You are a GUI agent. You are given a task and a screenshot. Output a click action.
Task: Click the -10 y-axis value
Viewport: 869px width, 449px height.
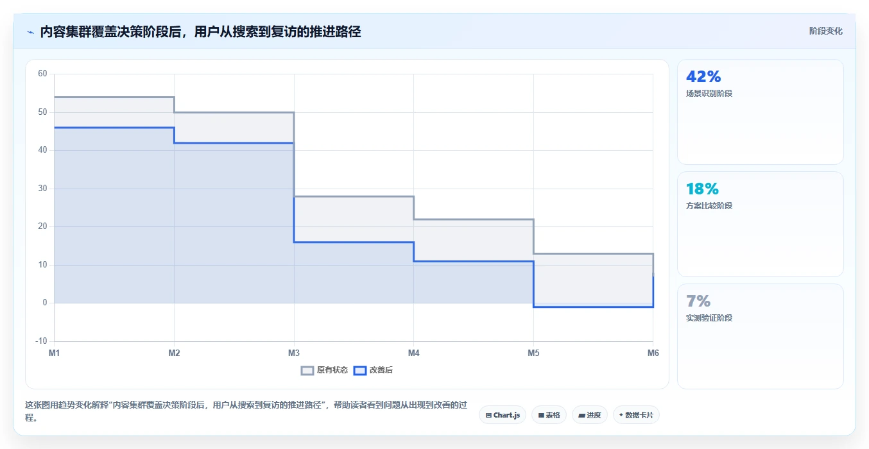coord(41,341)
